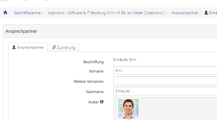Show Avatar info tooltip icon

click(102, 102)
